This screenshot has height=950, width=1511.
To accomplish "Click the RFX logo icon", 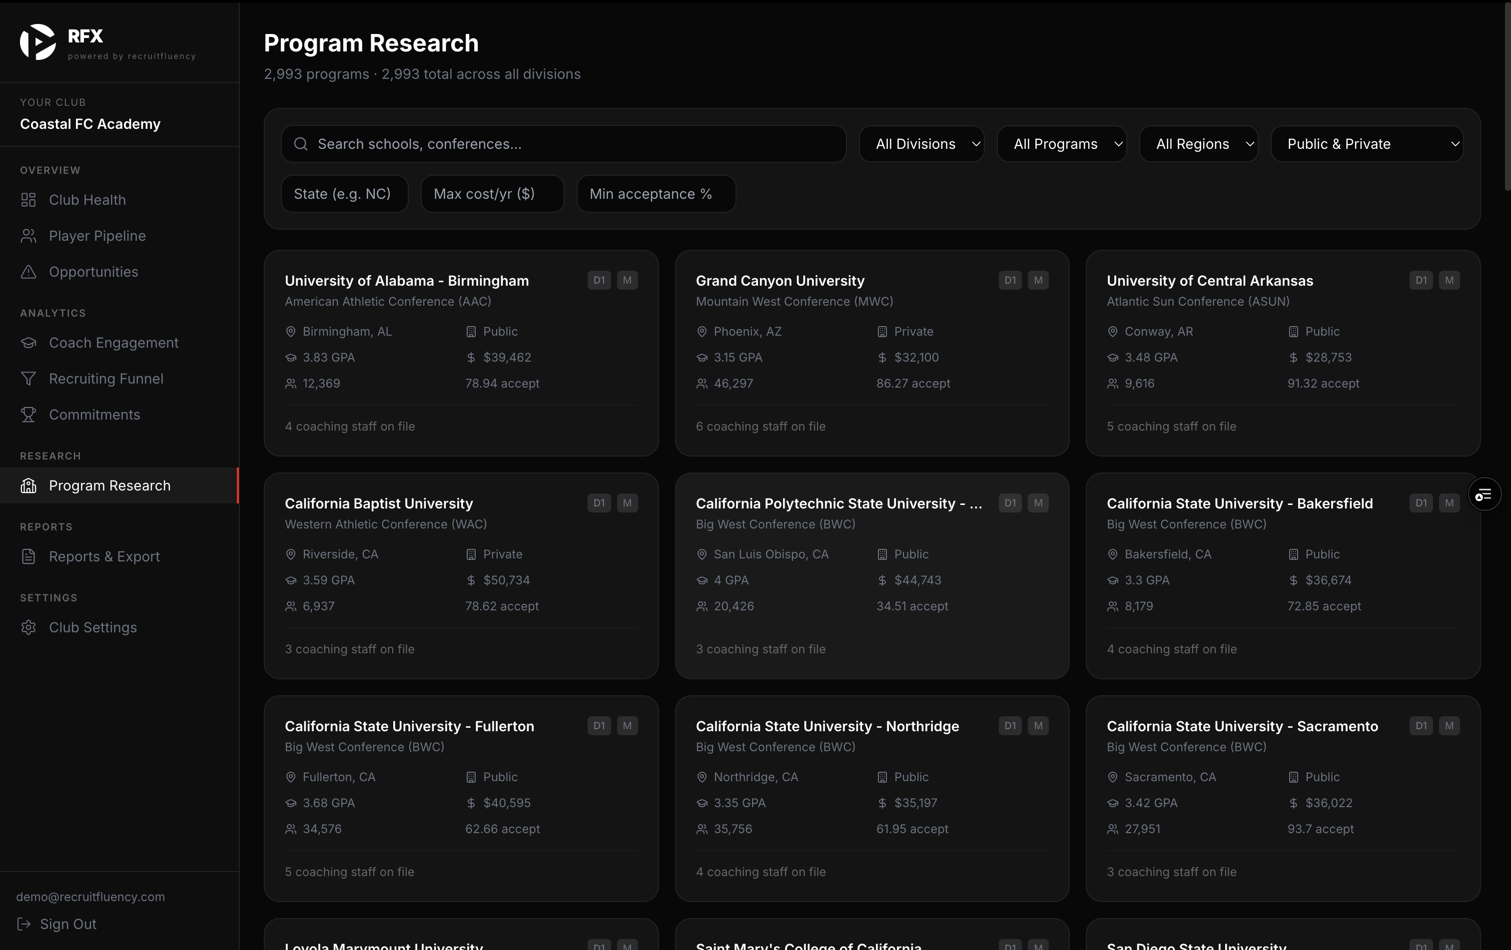I will point(37,42).
